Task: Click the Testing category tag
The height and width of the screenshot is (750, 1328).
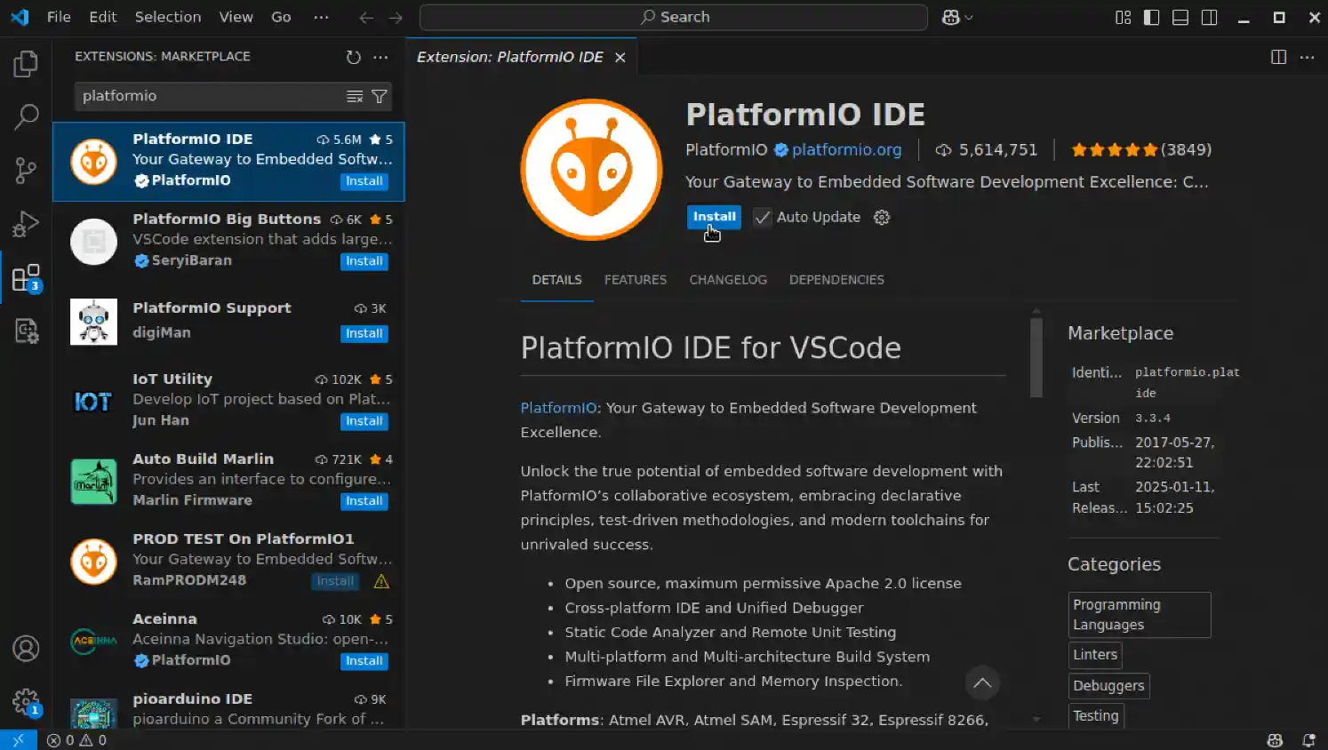Action: pos(1096,716)
